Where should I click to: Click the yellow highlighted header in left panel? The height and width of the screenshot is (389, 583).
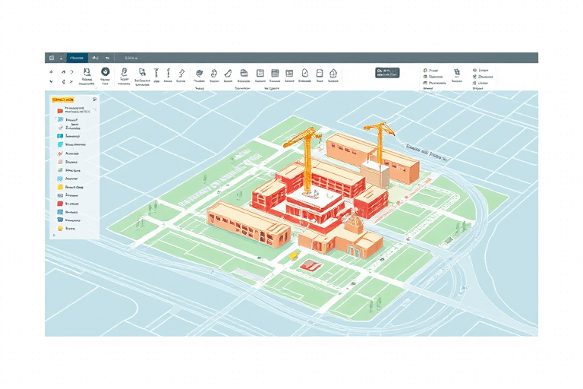pos(62,100)
